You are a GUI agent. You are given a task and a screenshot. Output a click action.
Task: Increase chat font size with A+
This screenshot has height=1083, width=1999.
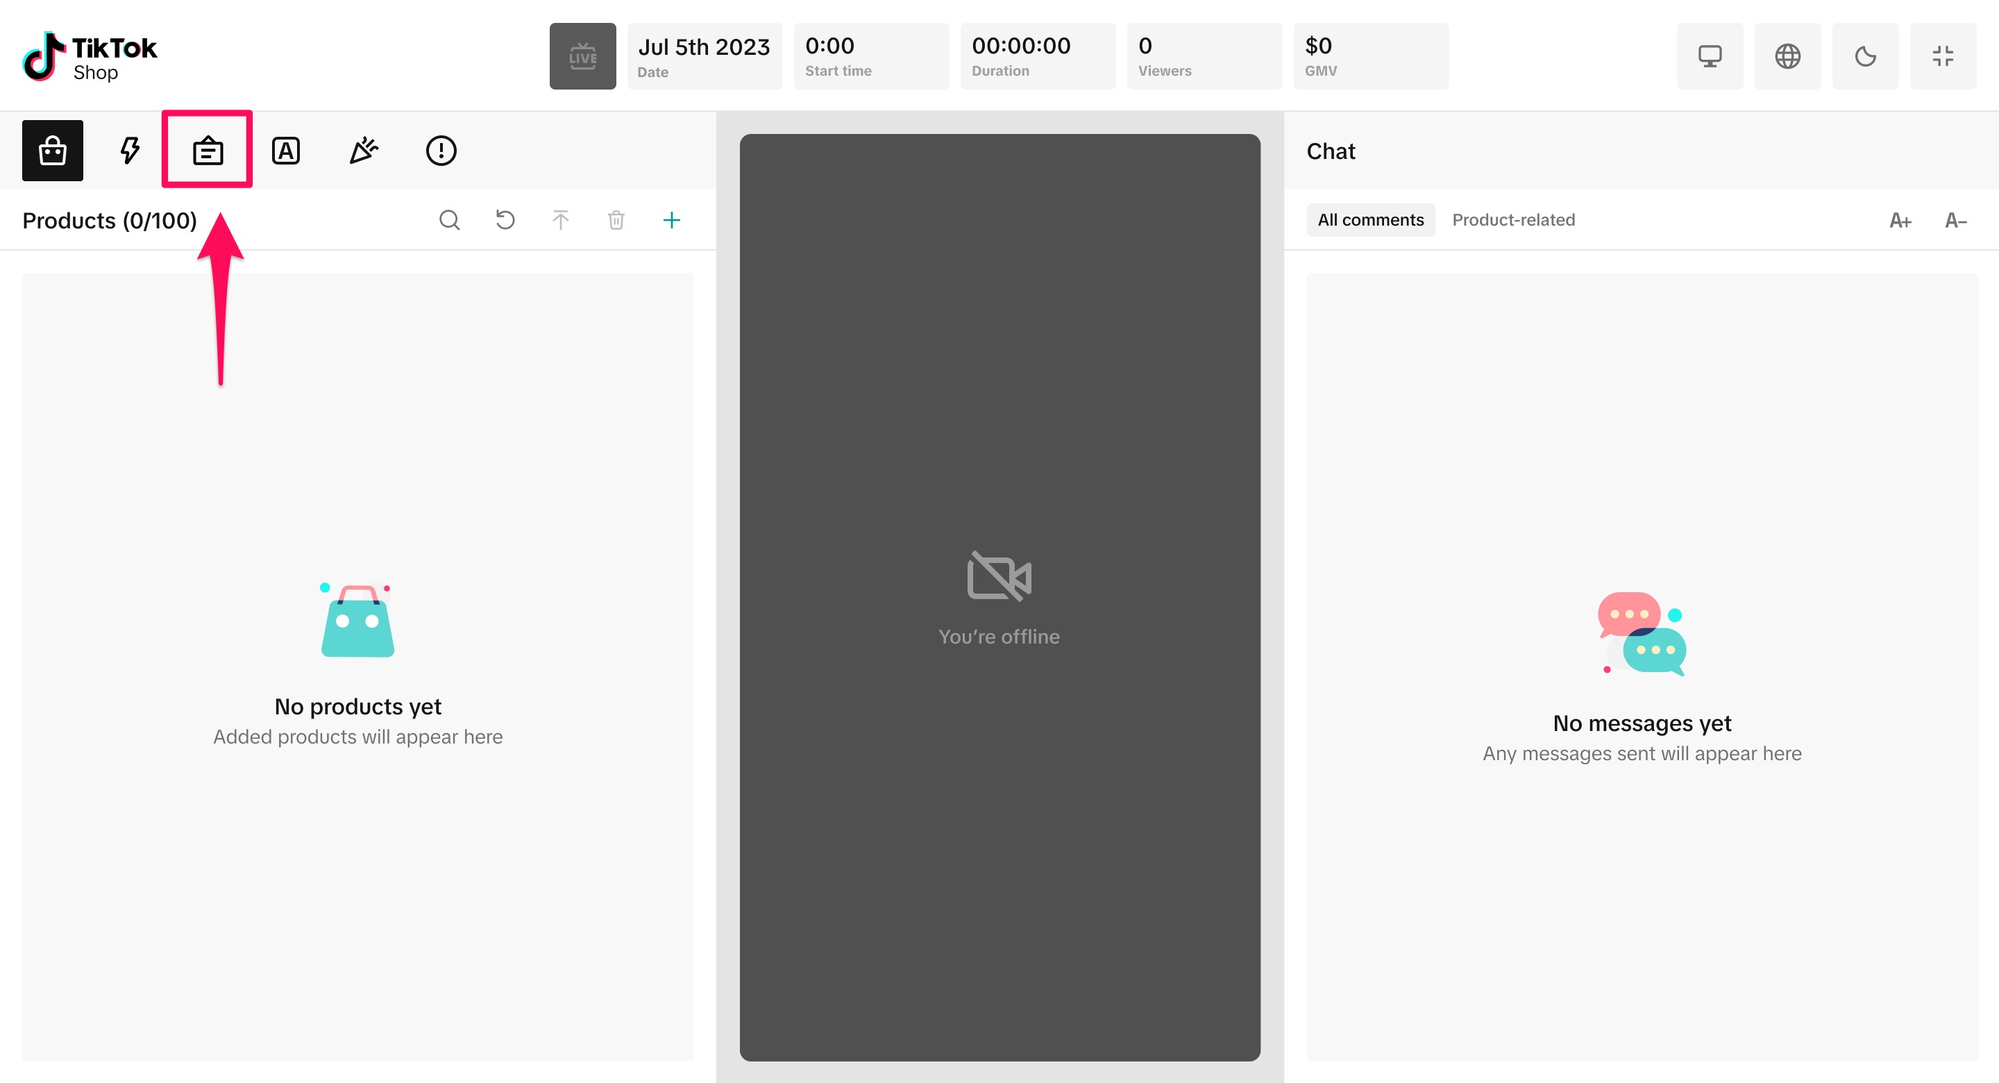[x=1900, y=221]
